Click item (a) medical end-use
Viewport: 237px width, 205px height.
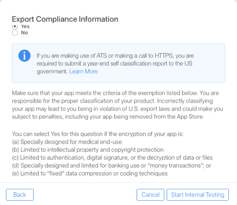[67, 142]
